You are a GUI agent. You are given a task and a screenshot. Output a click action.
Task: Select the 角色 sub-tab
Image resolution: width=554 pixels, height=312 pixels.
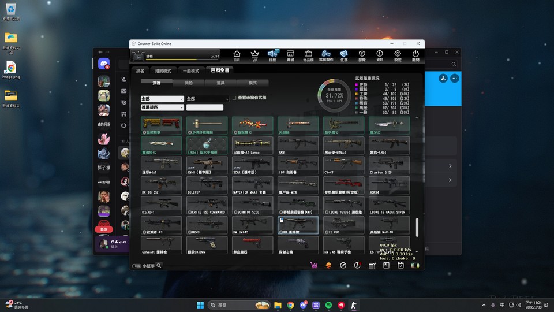(189, 83)
